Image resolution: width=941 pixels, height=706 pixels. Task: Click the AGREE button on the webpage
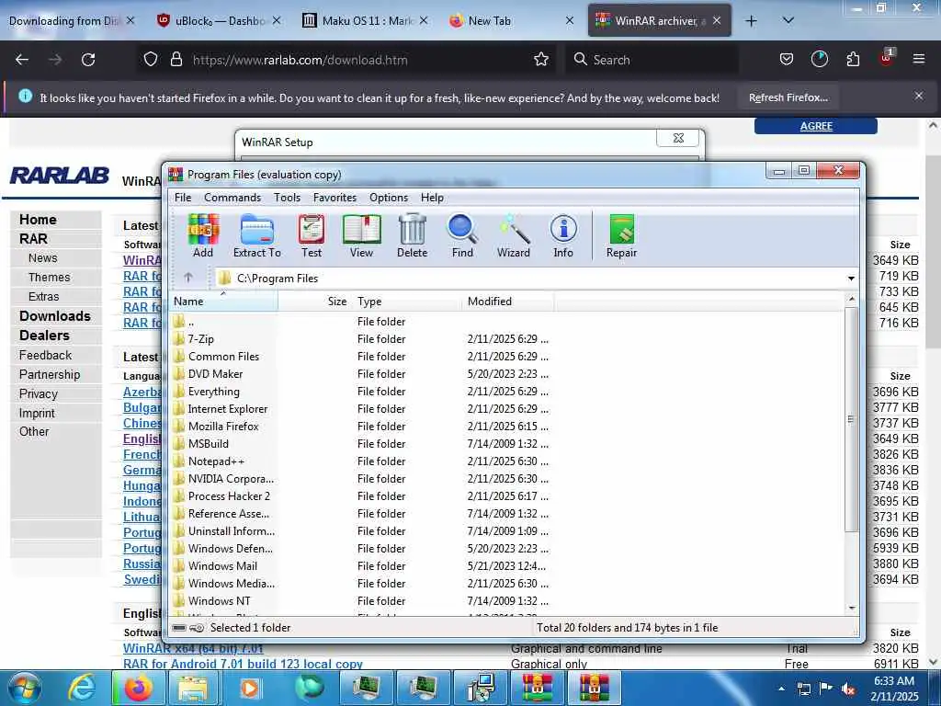pyautogui.click(x=816, y=126)
